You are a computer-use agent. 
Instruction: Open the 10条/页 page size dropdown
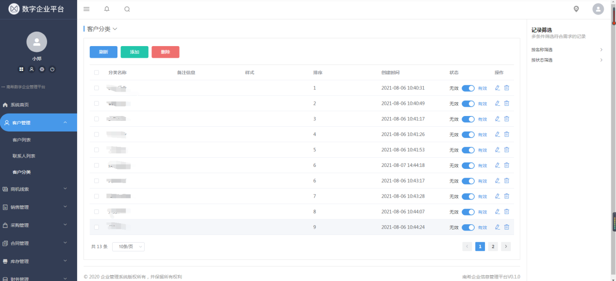(x=128, y=247)
